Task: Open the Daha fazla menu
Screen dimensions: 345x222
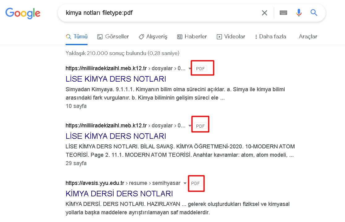Action: 270,36
